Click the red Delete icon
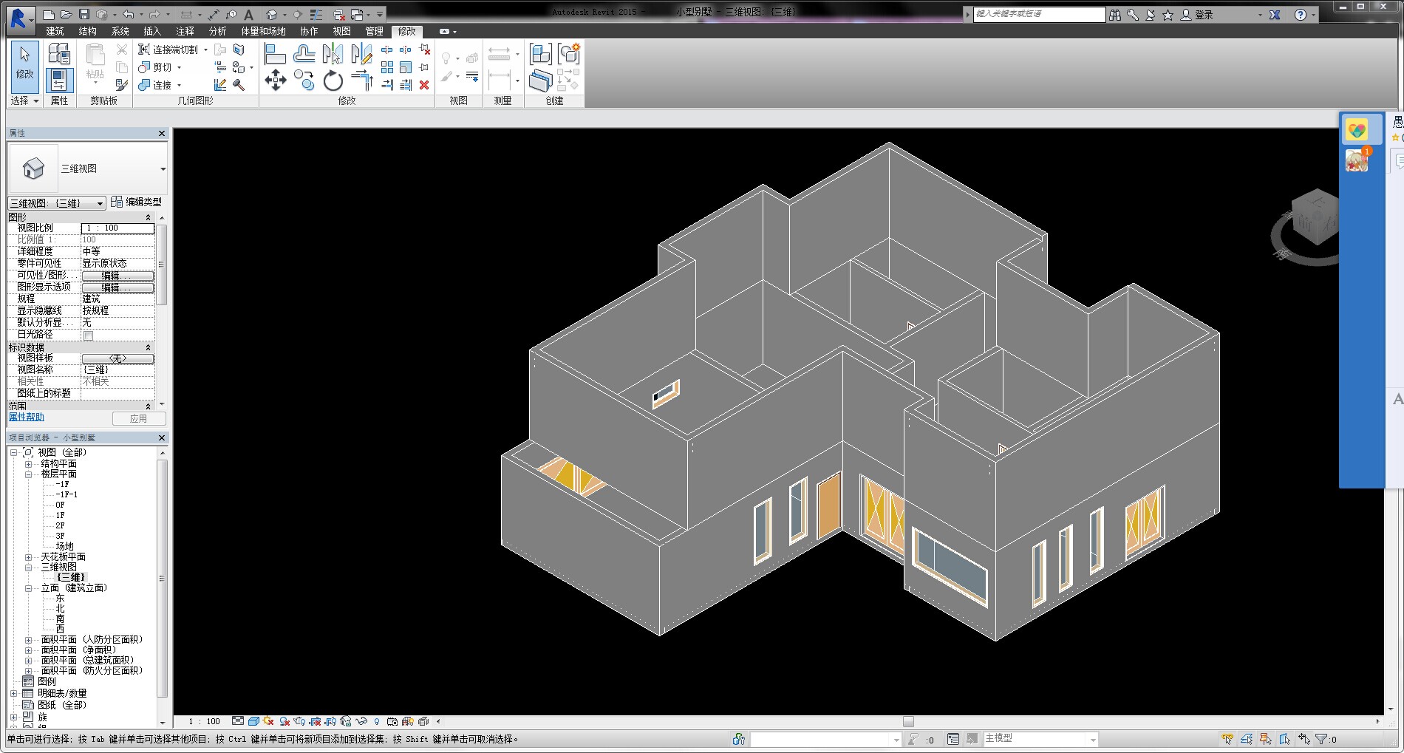Viewport: 1404px width, 753px height. [x=424, y=85]
